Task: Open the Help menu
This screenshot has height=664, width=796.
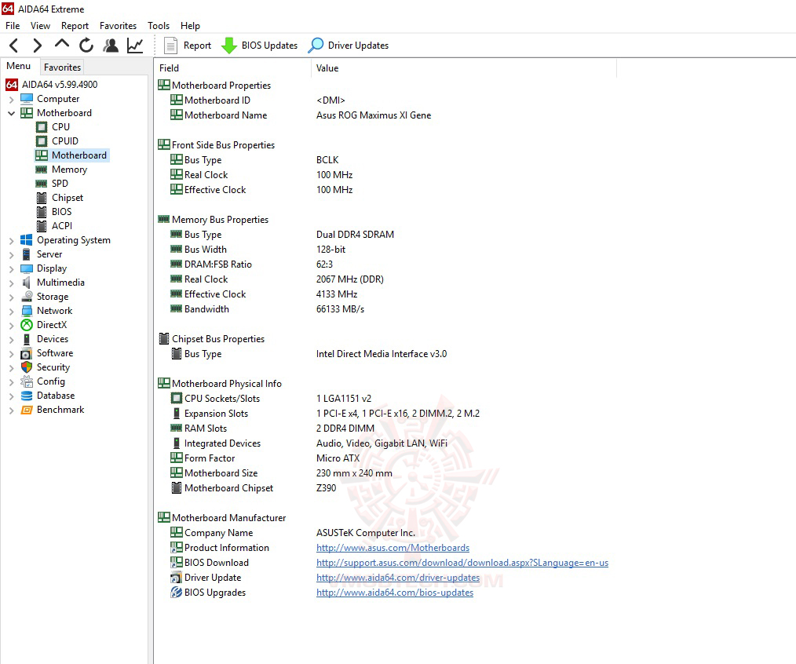Action: point(191,25)
